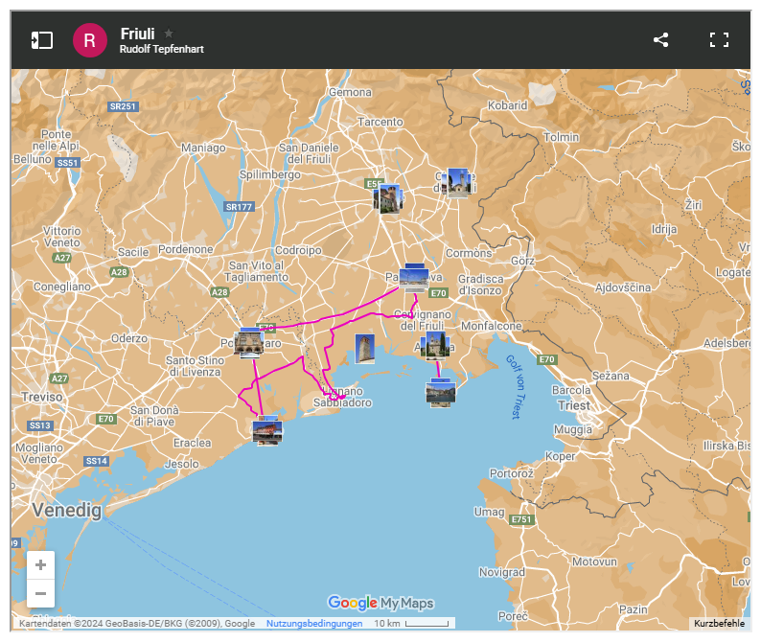This screenshot has height=642, width=761.
Task: Open the map legend sidebar panel
Action: point(41,40)
